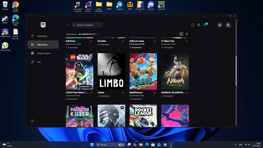Image resolution: width=263 pixels, height=148 pixels.
Task: Open the friends list icon
Action: coord(220,25)
